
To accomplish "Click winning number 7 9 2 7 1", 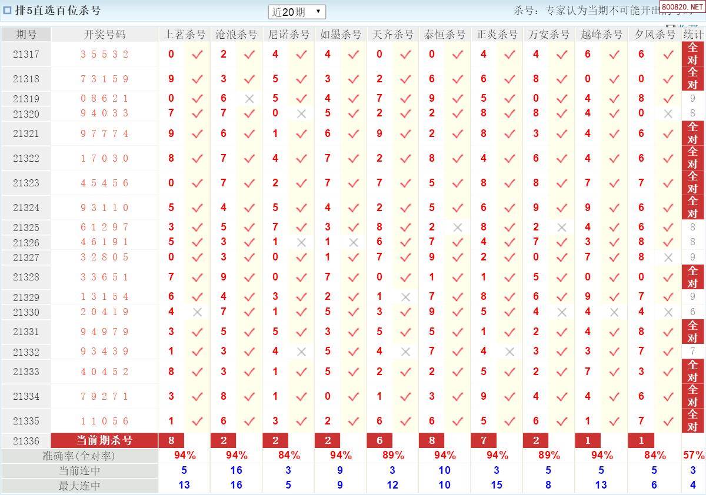I will pyautogui.click(x=105, y=396).
